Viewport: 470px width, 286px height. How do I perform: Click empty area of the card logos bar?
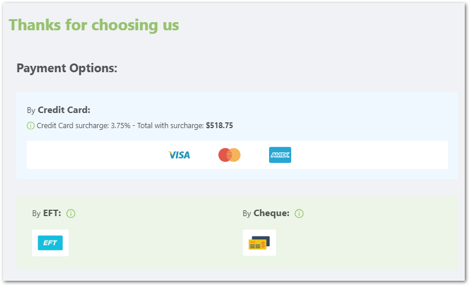point(369,155)
